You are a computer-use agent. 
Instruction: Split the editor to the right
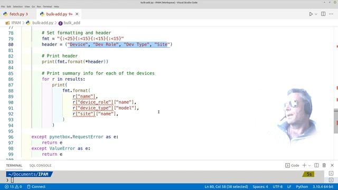coord(323,14)
